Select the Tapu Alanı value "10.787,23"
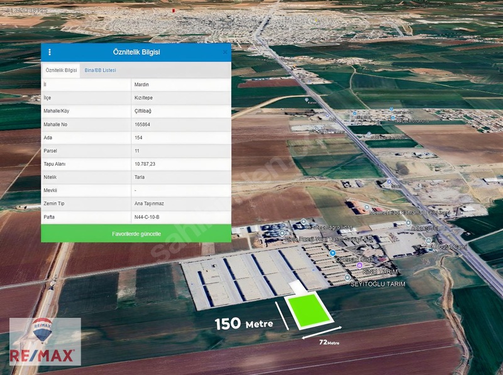This screenshot has height=375, width=503. click(x=145, y=164)
